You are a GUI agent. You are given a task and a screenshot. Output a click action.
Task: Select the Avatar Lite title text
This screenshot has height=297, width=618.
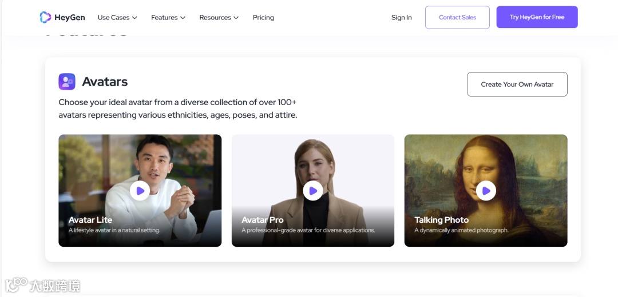[x=90, y=220]
